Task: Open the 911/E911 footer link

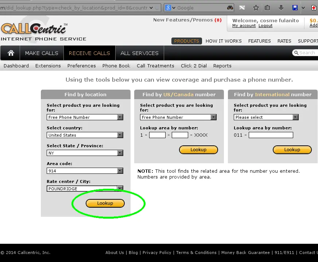Action: (284, 253)
